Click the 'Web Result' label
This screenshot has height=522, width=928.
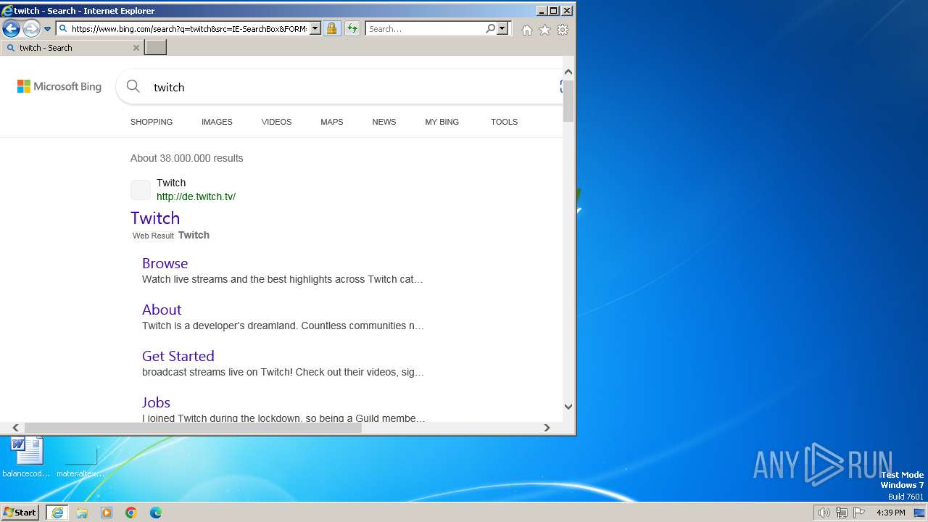click(153, 236)
